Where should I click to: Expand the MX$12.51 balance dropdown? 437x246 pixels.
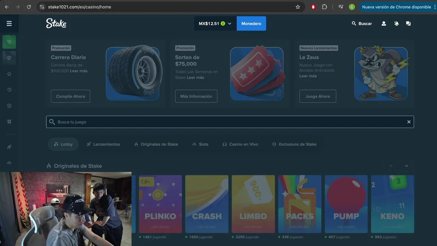tap(215, 24)
